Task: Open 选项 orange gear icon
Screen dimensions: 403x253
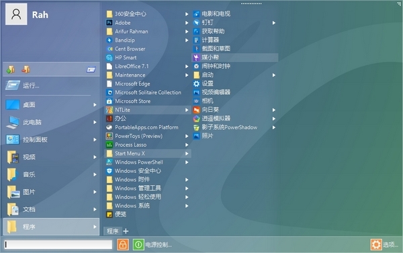Action: (376, 244)
